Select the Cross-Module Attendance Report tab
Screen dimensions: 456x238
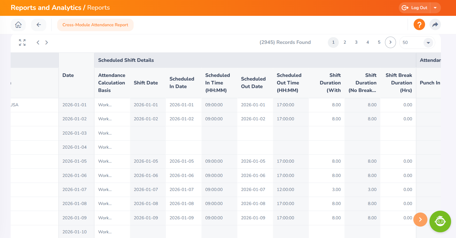coord(95,25)
